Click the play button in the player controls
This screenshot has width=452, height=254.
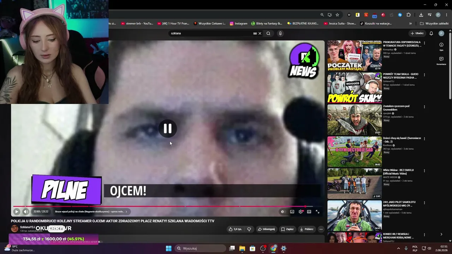17,212
